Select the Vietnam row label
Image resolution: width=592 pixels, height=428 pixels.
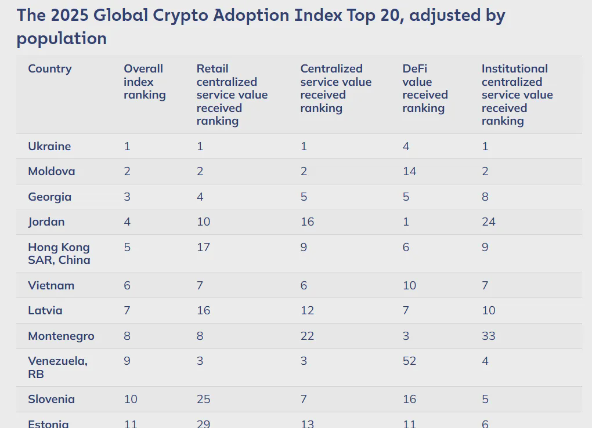[x=52, y=285]
